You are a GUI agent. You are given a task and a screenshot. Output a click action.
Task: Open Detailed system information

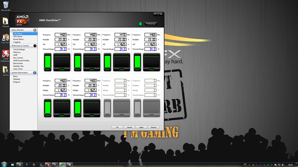17,79
